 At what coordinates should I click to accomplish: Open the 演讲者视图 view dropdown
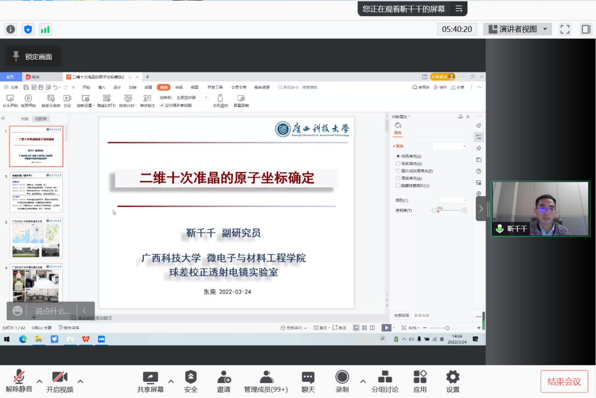pyautogui.click(x=517, y=29)
